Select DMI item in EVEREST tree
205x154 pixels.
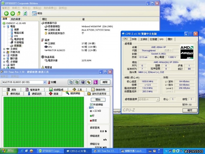click(x=16, y=36)
